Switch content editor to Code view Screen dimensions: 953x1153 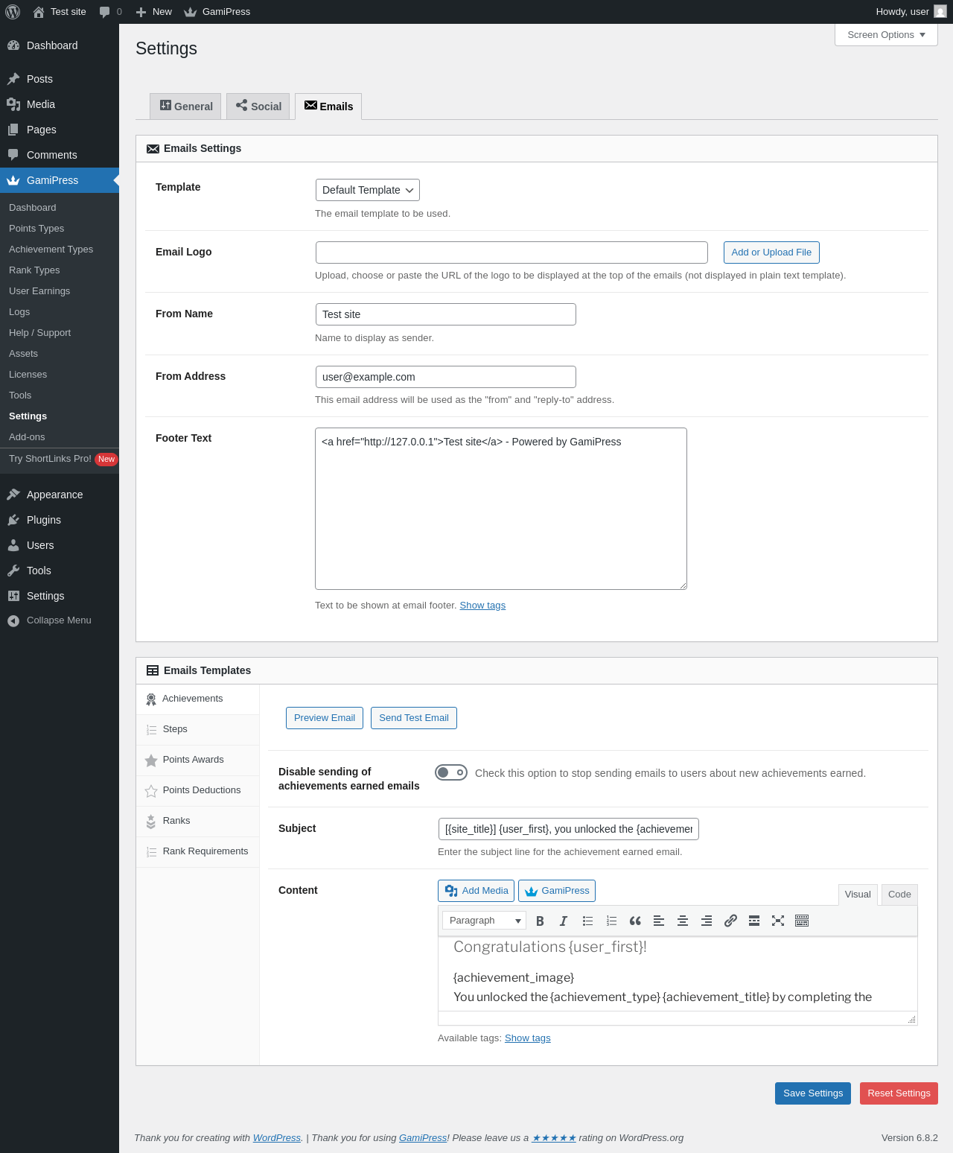point(899,895)
